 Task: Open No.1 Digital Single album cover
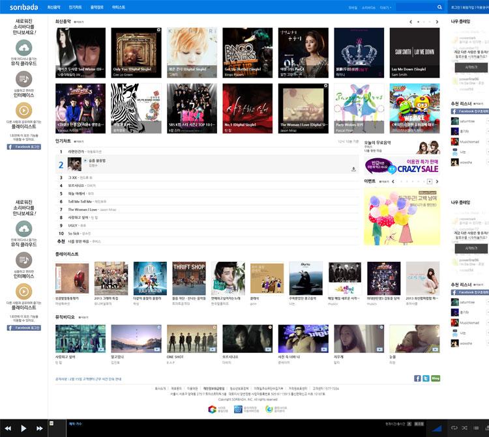coord(248,108)
